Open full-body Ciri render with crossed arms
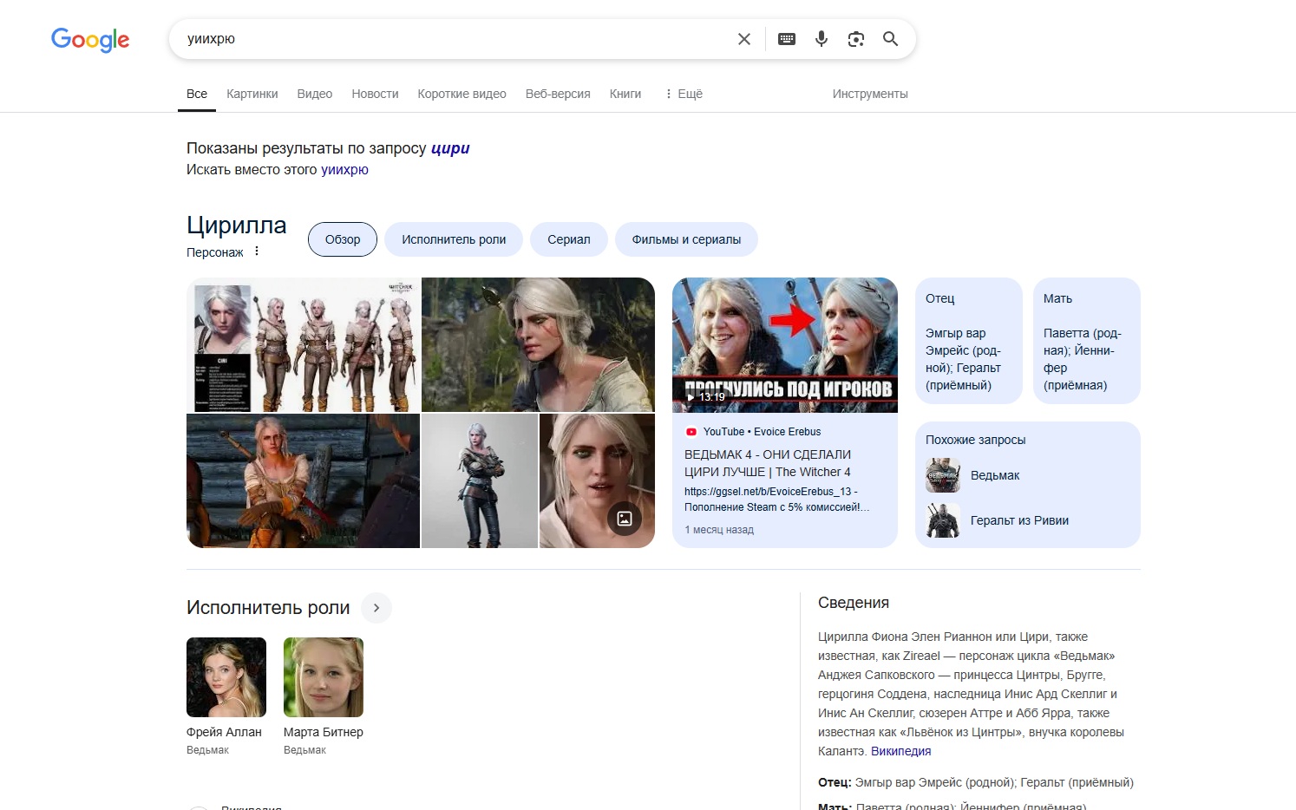This screenshot has height=810, width=1296. point(480,480)
